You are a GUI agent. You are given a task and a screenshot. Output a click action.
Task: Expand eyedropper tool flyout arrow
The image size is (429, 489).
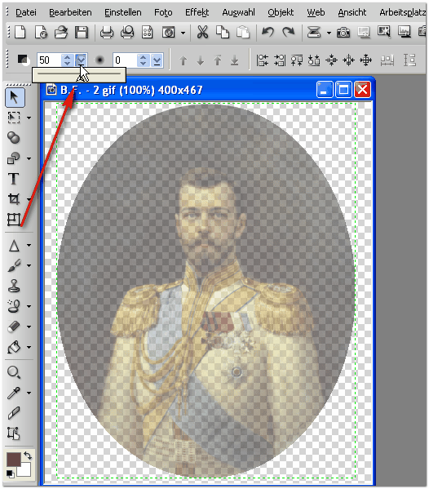(x=29, y=393)
